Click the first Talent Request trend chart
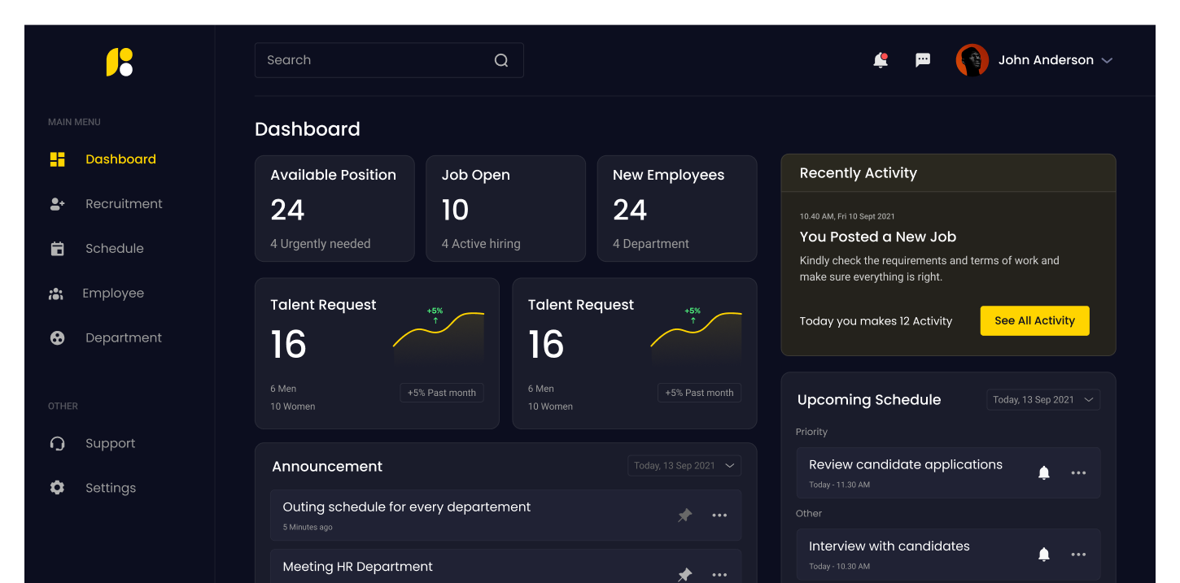This screenshot has height=583, width=1180. point(439,333)
